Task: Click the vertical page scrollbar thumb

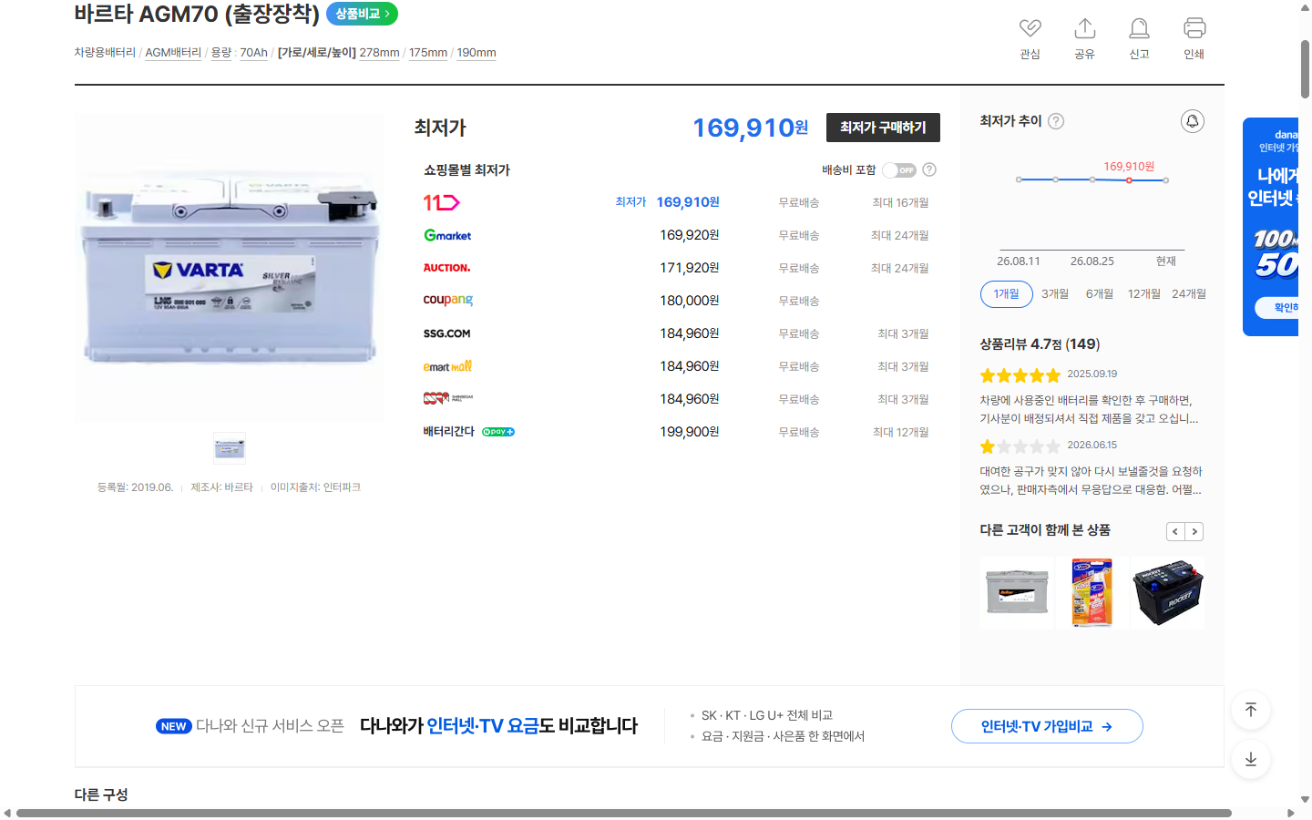Action: coord(1305,69)
